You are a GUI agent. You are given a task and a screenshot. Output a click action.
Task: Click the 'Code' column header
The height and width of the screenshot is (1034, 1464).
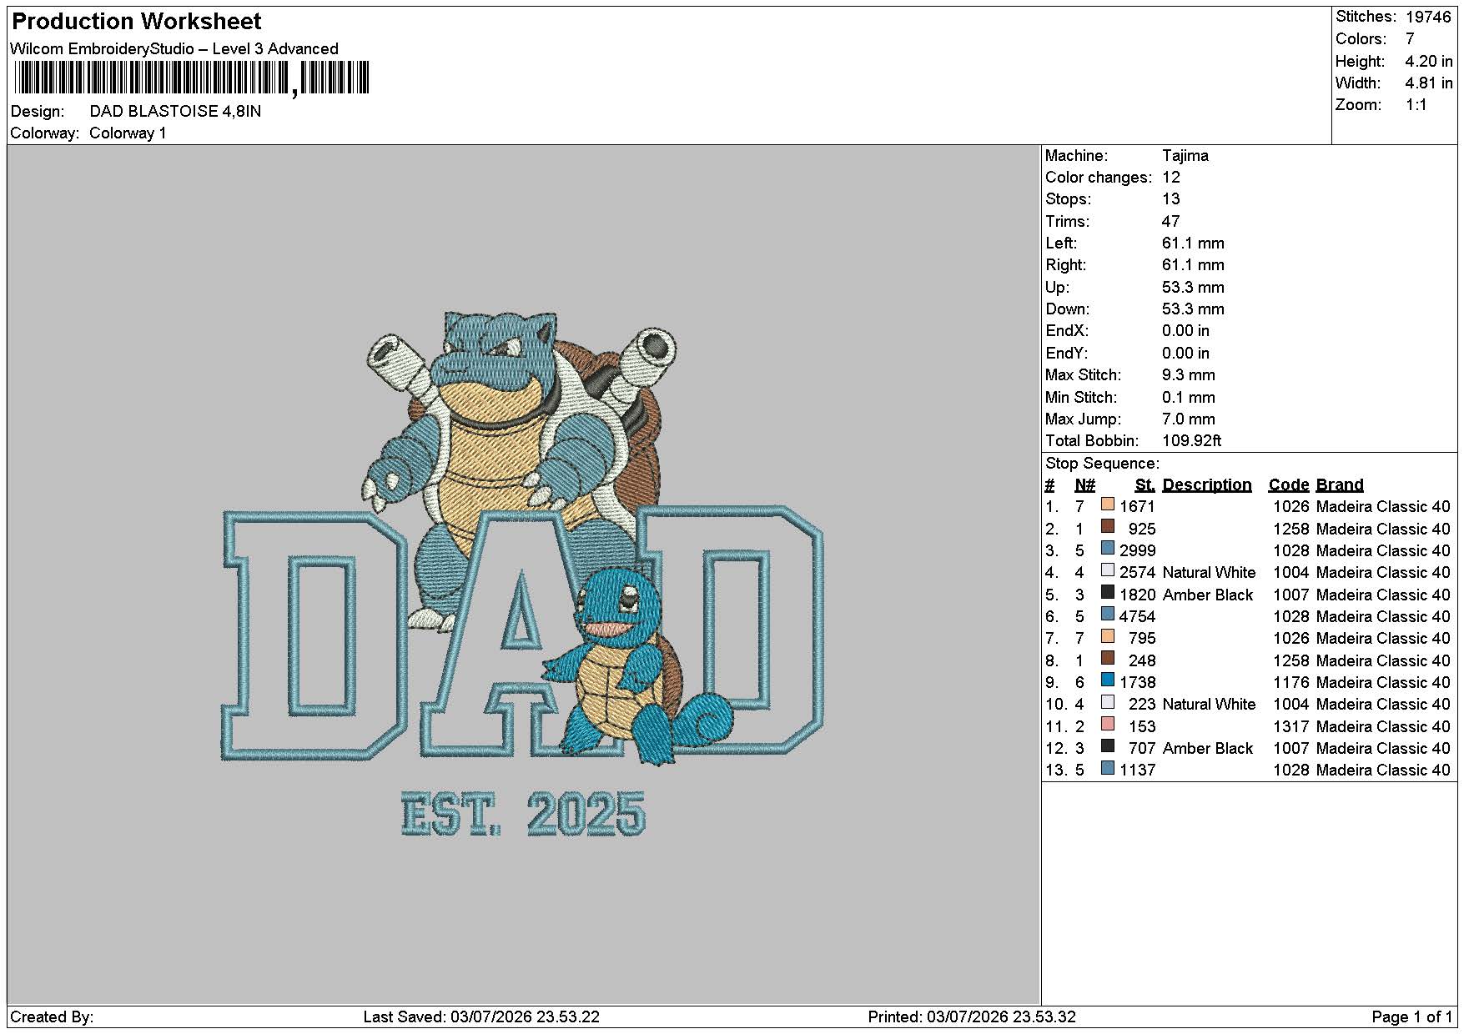(x=1289, y=485)
